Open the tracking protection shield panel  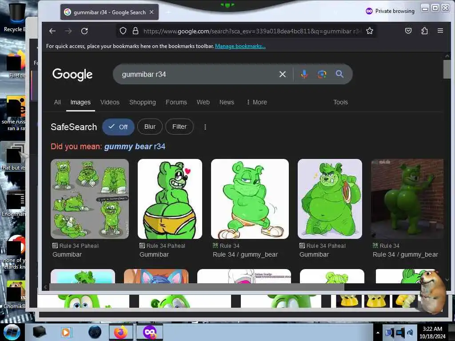point(123,31)
